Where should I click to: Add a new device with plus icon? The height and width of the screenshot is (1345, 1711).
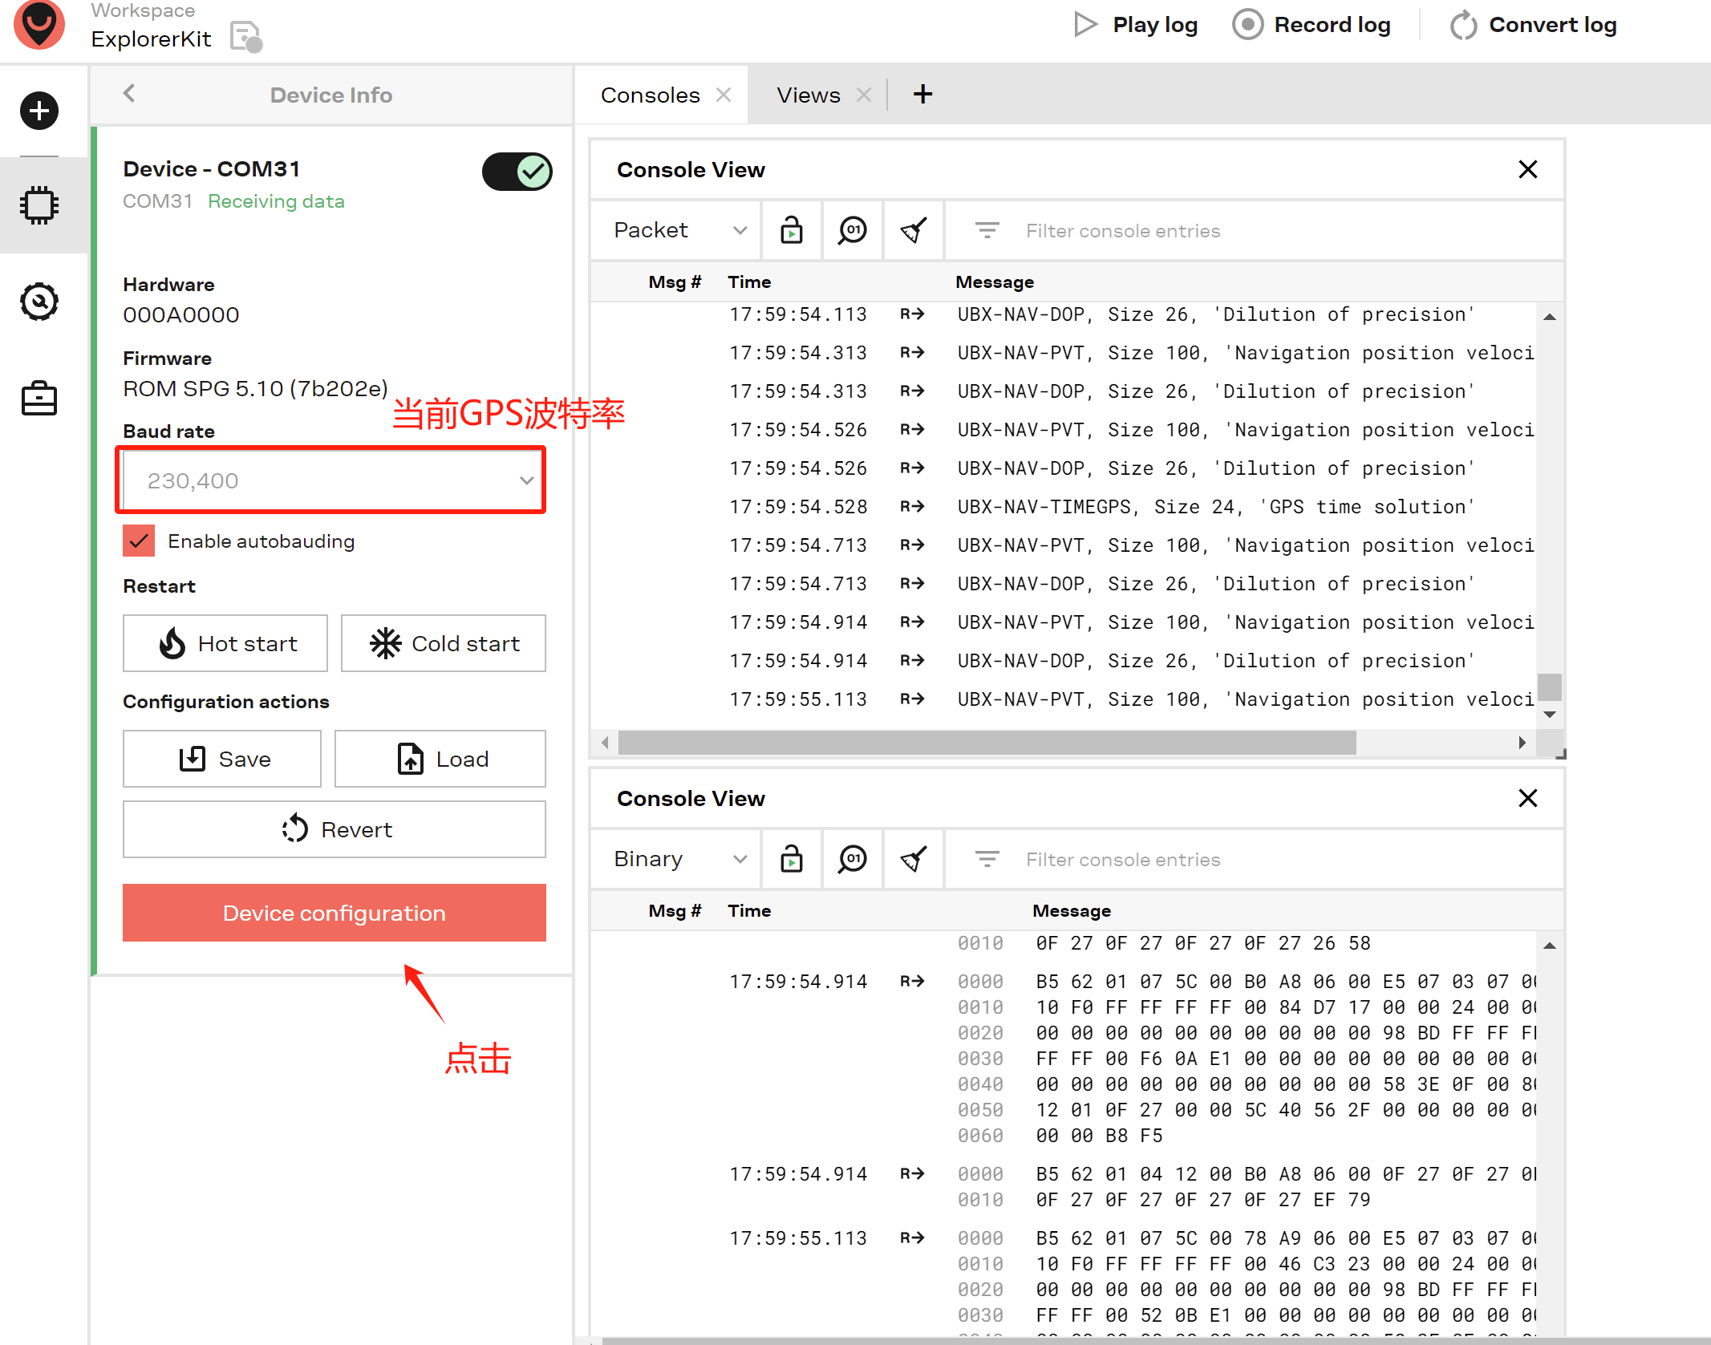pos(39,111)
